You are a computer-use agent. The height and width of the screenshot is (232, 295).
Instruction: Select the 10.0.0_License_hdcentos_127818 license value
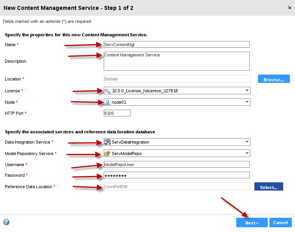click(x=145, y=91)
